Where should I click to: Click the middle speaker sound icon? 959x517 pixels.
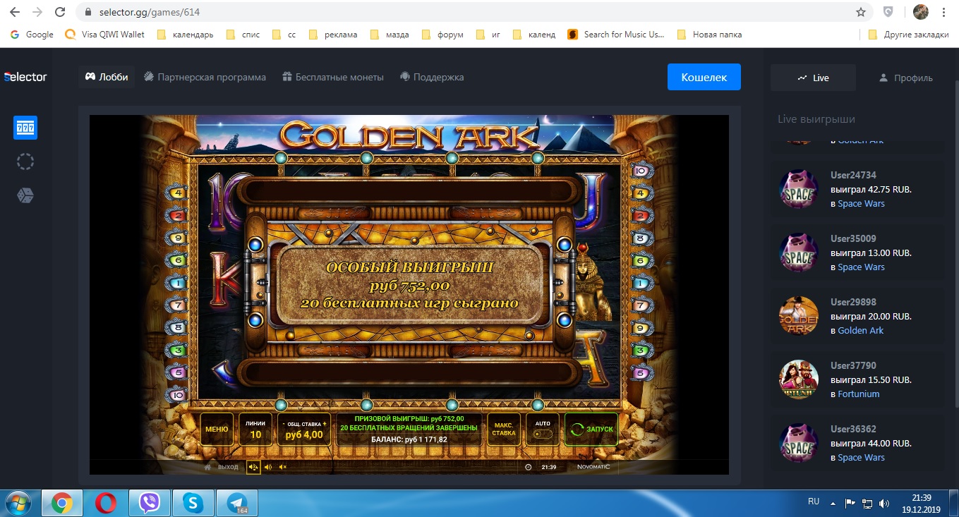(268, 467)
